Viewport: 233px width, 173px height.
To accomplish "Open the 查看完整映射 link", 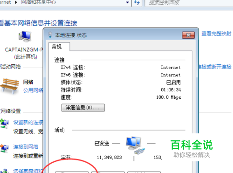I will pyautogui.click(x=216, y=34).
